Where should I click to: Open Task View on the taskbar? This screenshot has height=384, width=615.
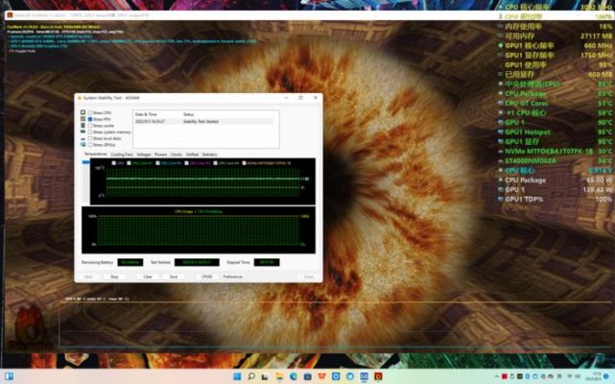coord(265,376)
